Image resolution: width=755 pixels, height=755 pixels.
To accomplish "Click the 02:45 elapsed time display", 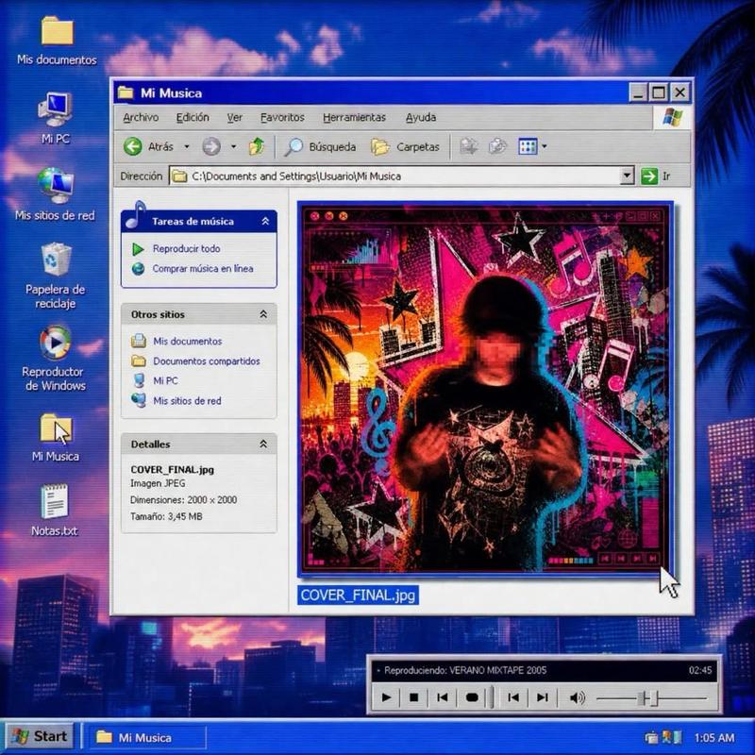I will point(699,670).
